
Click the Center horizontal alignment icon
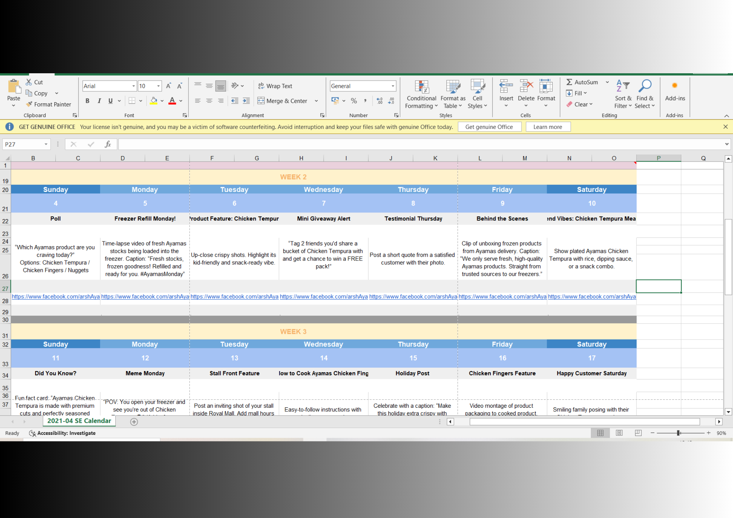pos(209,101)
